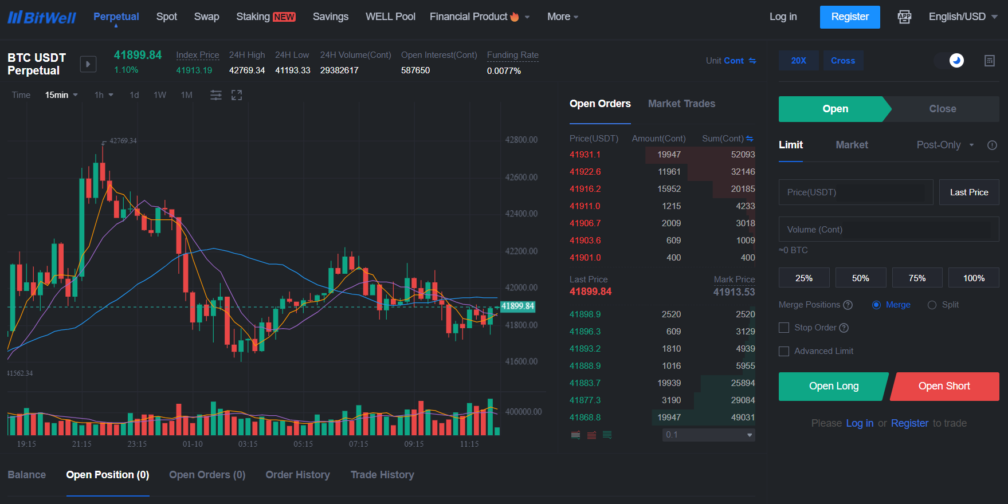Enable the Advanced Limit checkbox

784,351
